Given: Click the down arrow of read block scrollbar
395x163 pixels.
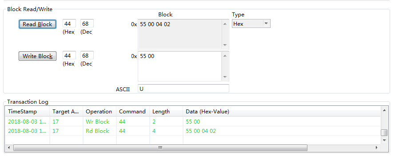Looking at the screenshot, I should click(x=225, y=45).
